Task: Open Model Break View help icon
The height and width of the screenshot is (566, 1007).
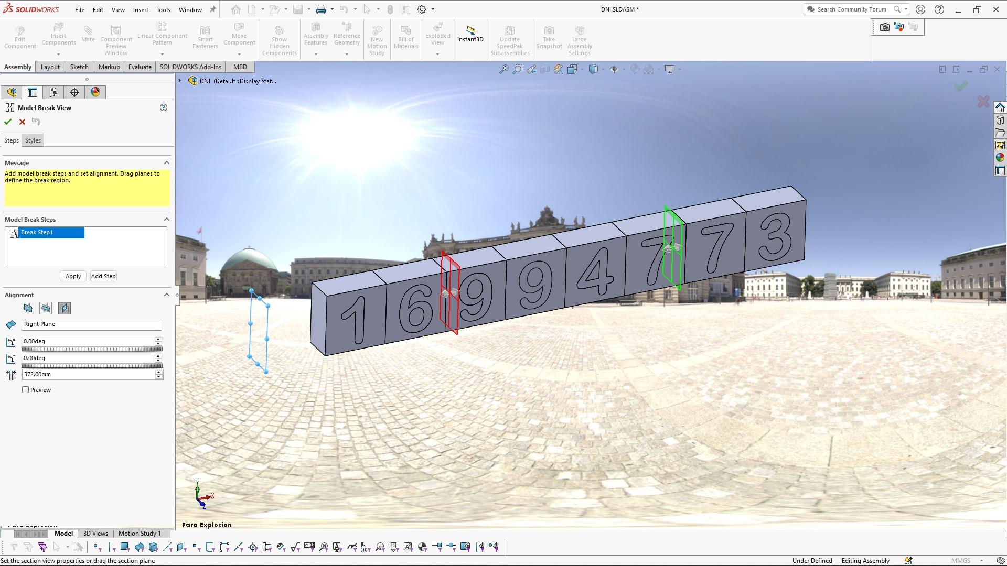Action: click(x=164, y=107)
